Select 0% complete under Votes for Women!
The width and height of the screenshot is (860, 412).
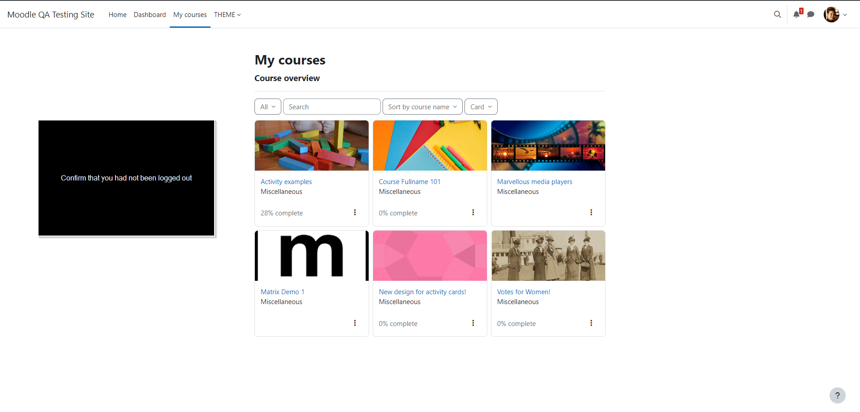pos(516,324)
